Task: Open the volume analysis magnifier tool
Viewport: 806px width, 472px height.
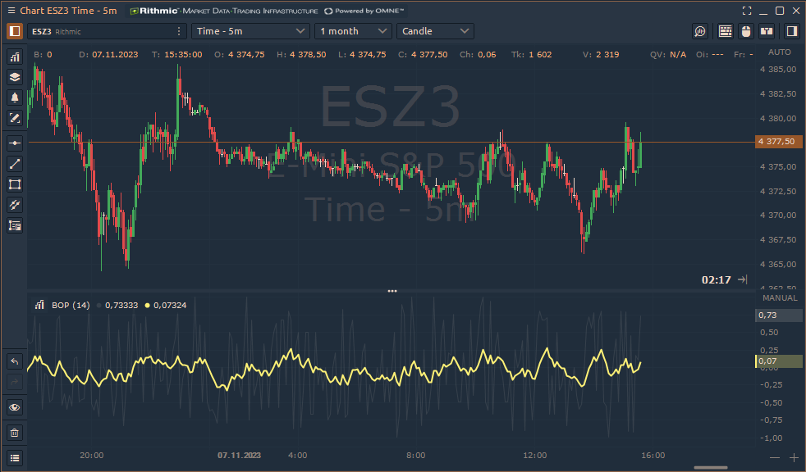Action: [699, 31]
